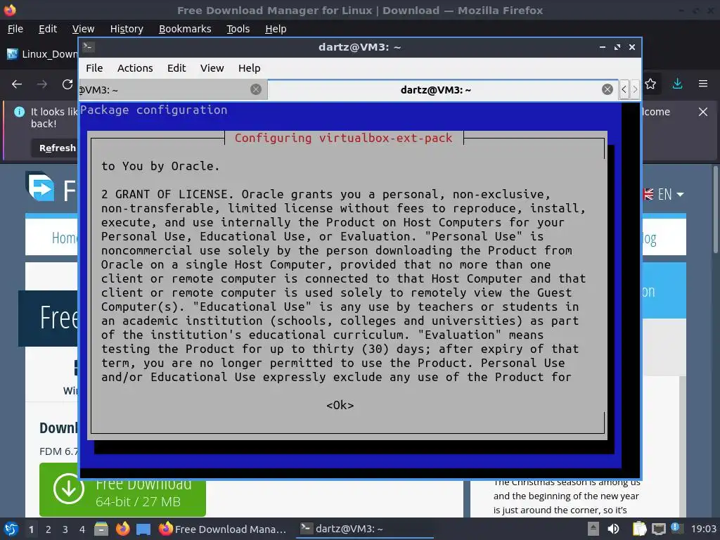This screenshot has width=720, height=540.
Task: Switch to dartz@VM3 terminal taskbar entry
Action: pyautogui.click(x=365, y=529)
